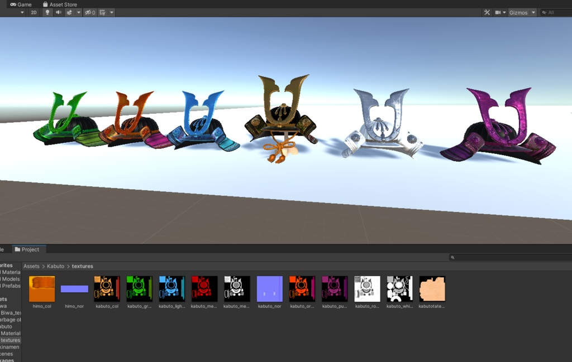Select kabutotate texture thumbnail
This screenshot has width=572, height=362.
click(x=432, y=289)
